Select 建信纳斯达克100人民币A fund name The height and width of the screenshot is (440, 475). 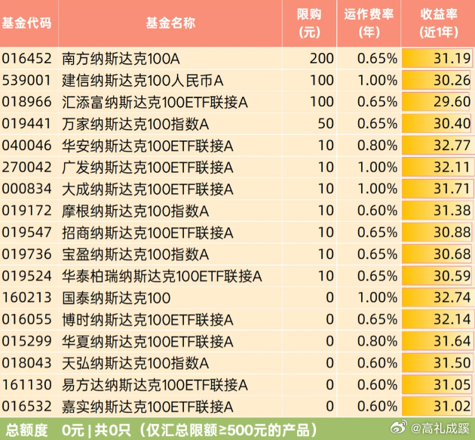142,80
